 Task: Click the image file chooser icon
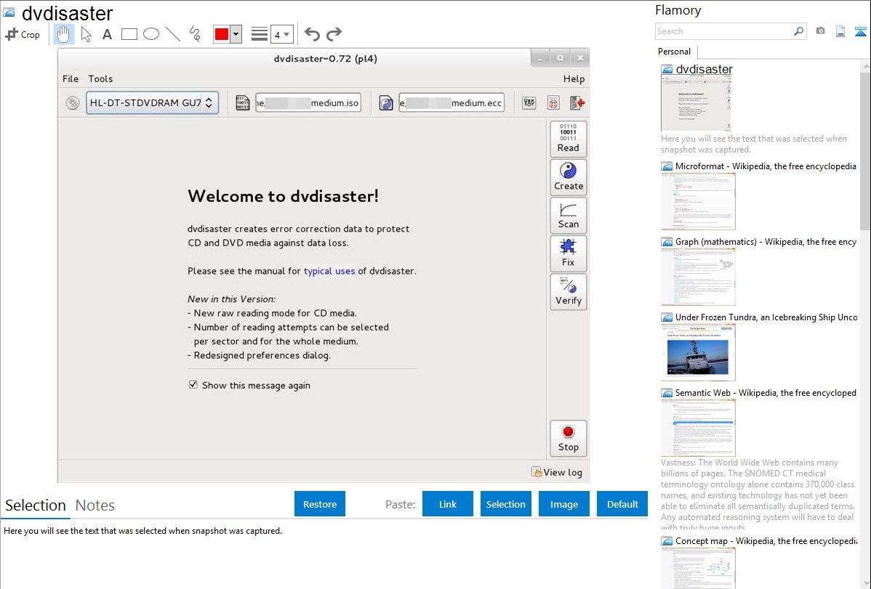pos(243,102)
